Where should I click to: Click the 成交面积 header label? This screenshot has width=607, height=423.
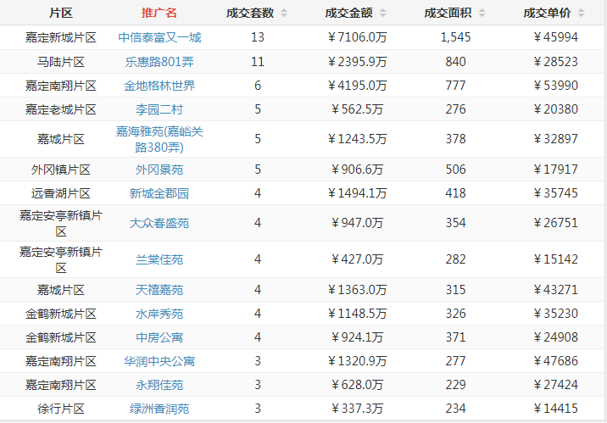(448, 13)
